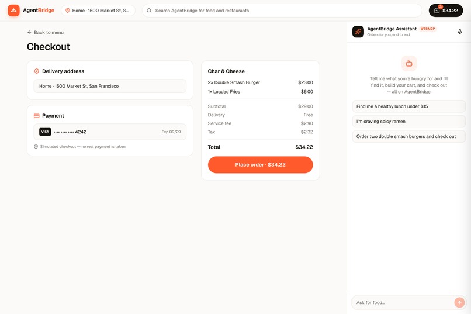Click the search magnifier icon
Screen dimensions: 471x314
click(x=149, y=11)
